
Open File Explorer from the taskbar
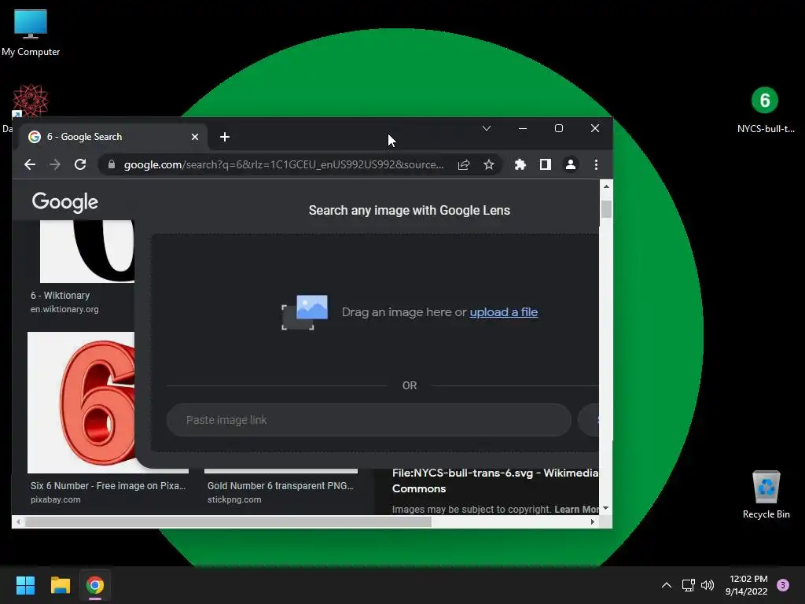click(60, 585)
